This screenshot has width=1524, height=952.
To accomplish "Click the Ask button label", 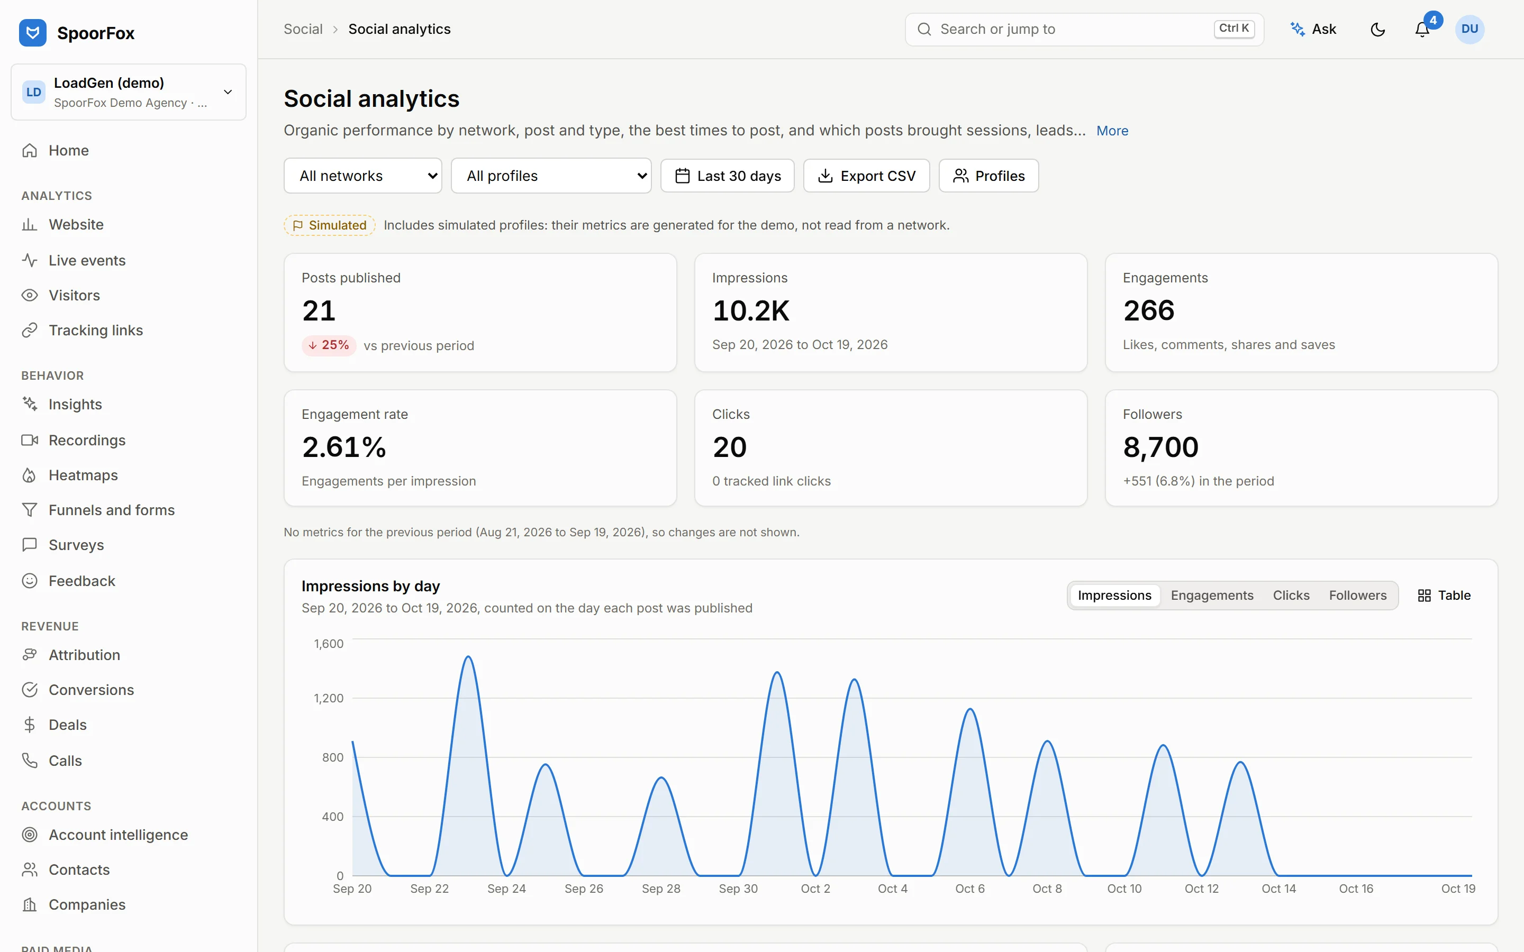I will click(x=1324, y=29).
